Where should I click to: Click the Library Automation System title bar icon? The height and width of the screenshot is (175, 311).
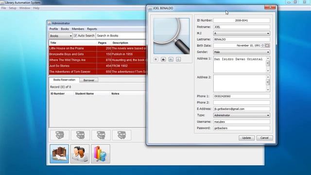pos(2,2)
